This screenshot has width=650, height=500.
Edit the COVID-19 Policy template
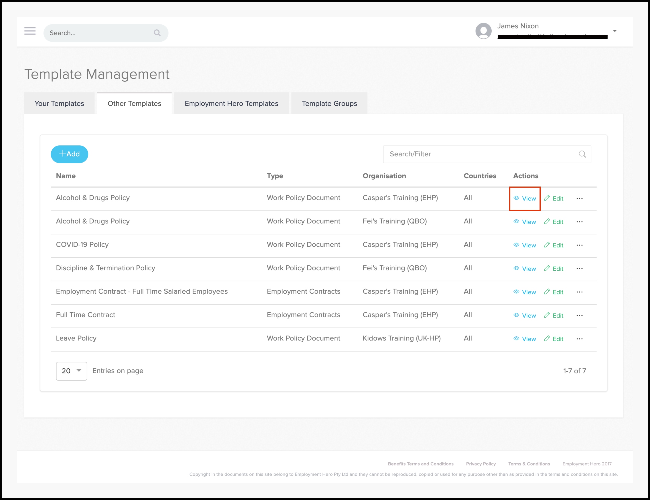coord(554,245)
